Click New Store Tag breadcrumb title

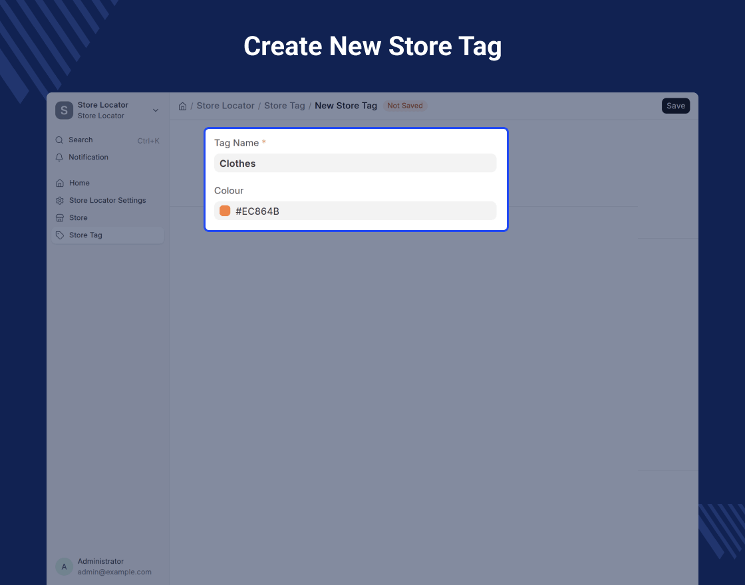[x=346, y=106]
